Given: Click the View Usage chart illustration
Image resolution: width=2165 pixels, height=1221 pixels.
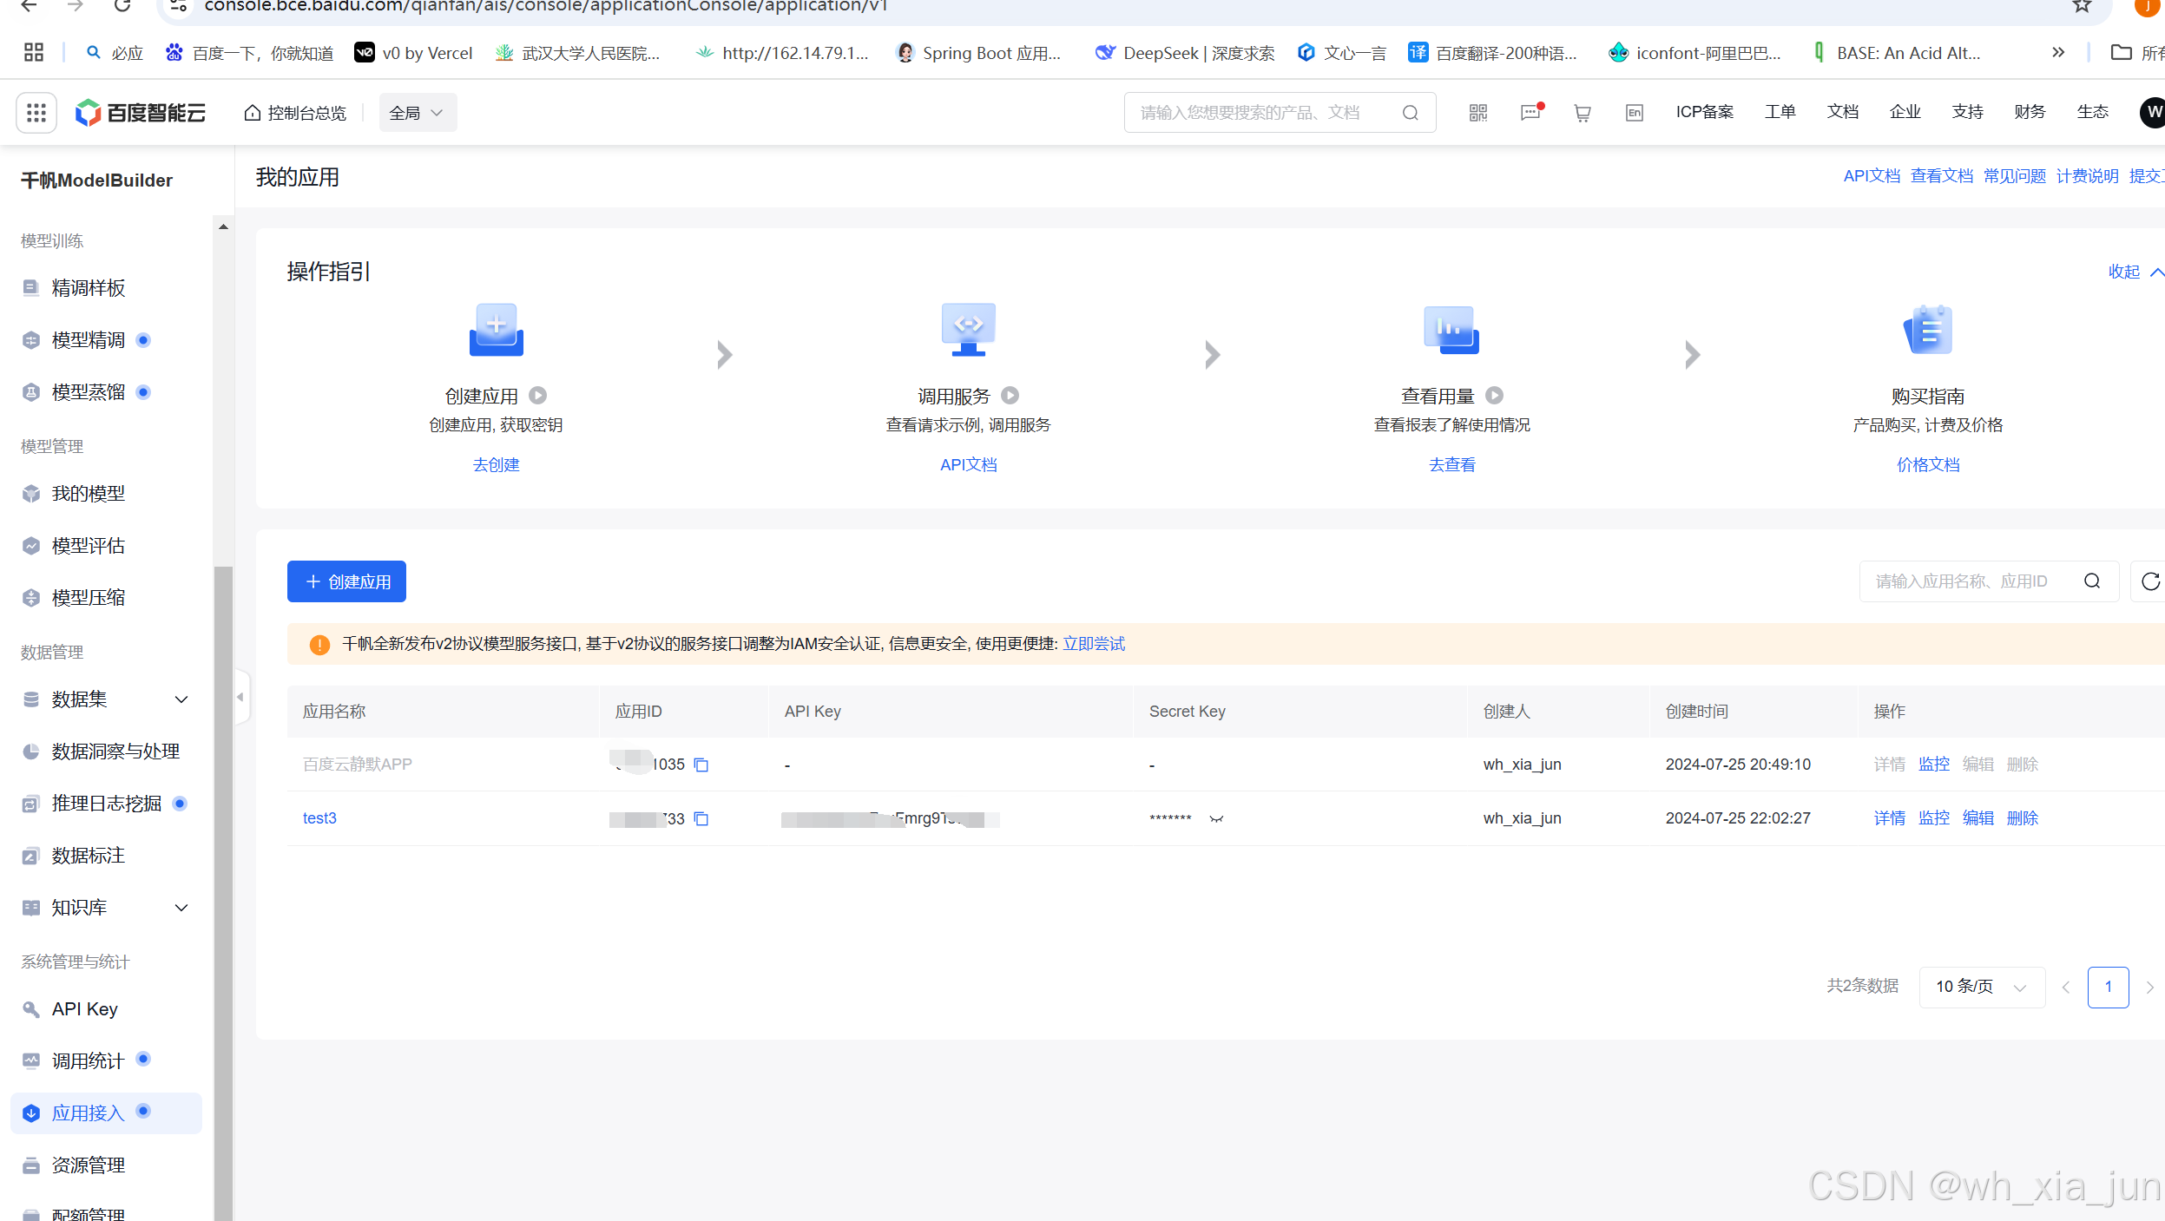Looking at the screenshot, I should coord(1451,330).
